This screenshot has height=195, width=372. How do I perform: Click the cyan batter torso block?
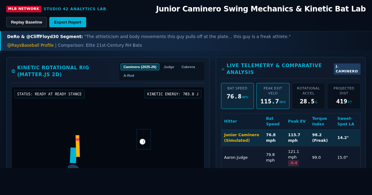pyautogui.click(x=73, y=155)
